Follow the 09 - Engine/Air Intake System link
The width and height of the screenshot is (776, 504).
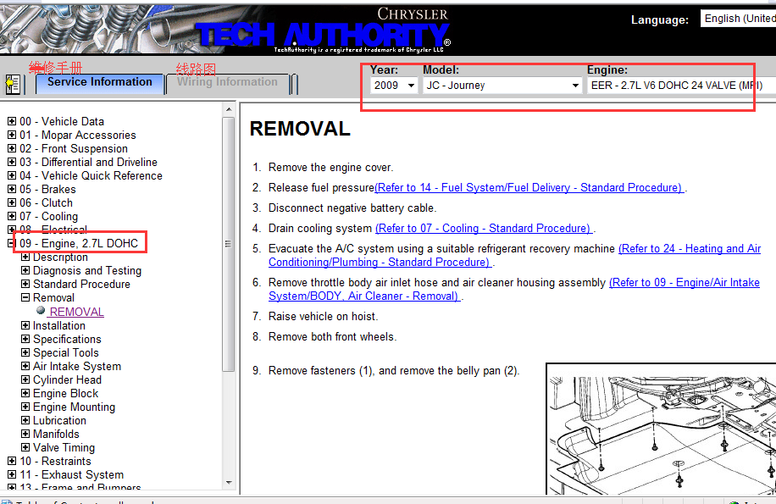[514, 289]
